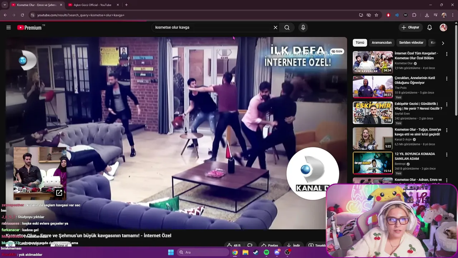Open options for Tuğçe, Emre'ye kavga etti video

[447, 130]
